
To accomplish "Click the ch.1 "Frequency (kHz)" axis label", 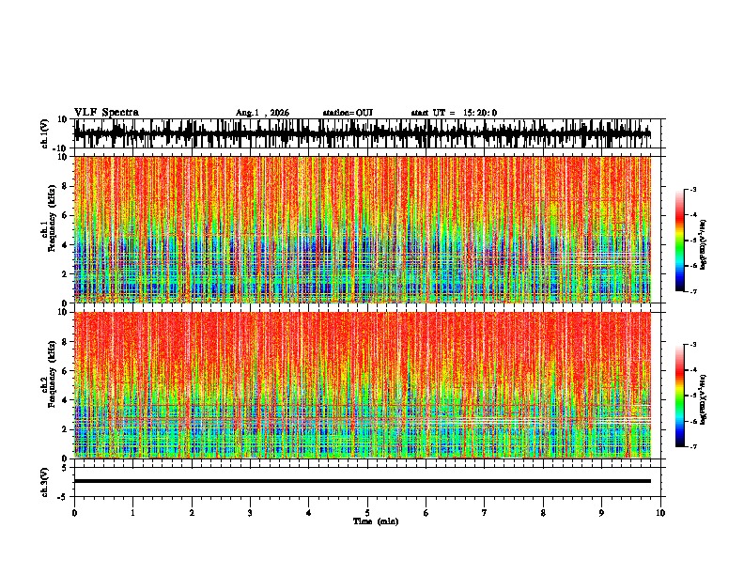I will pos(52,218).
